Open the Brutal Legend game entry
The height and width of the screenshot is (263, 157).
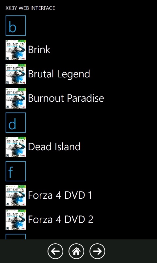(59, 74)
